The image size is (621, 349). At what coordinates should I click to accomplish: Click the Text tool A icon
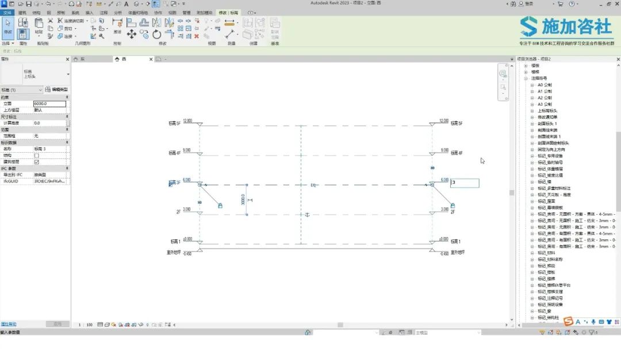(x=126, y=4)
